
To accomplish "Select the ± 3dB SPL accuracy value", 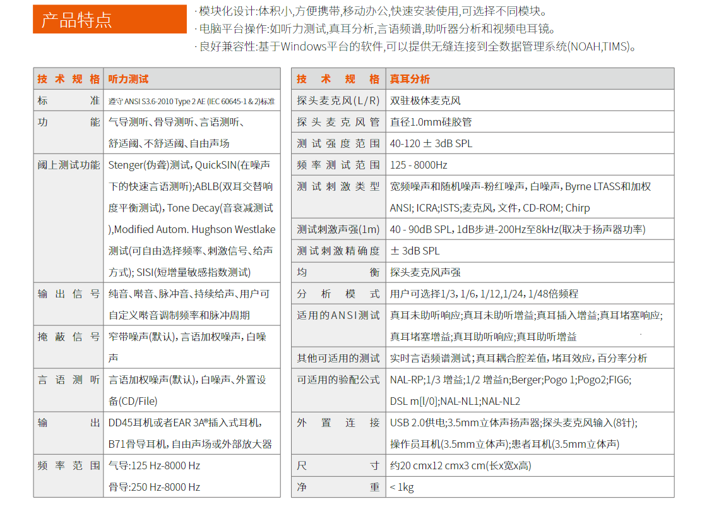I will (415, 251).
